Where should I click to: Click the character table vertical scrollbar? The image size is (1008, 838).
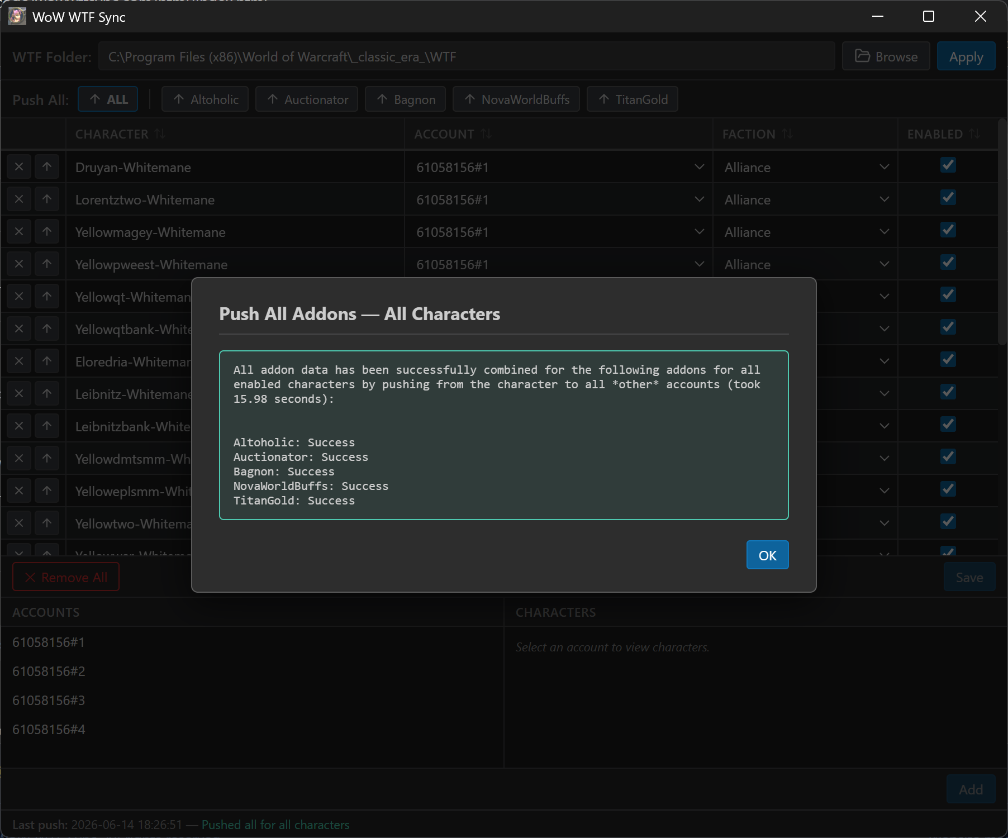coord(1002,232)
